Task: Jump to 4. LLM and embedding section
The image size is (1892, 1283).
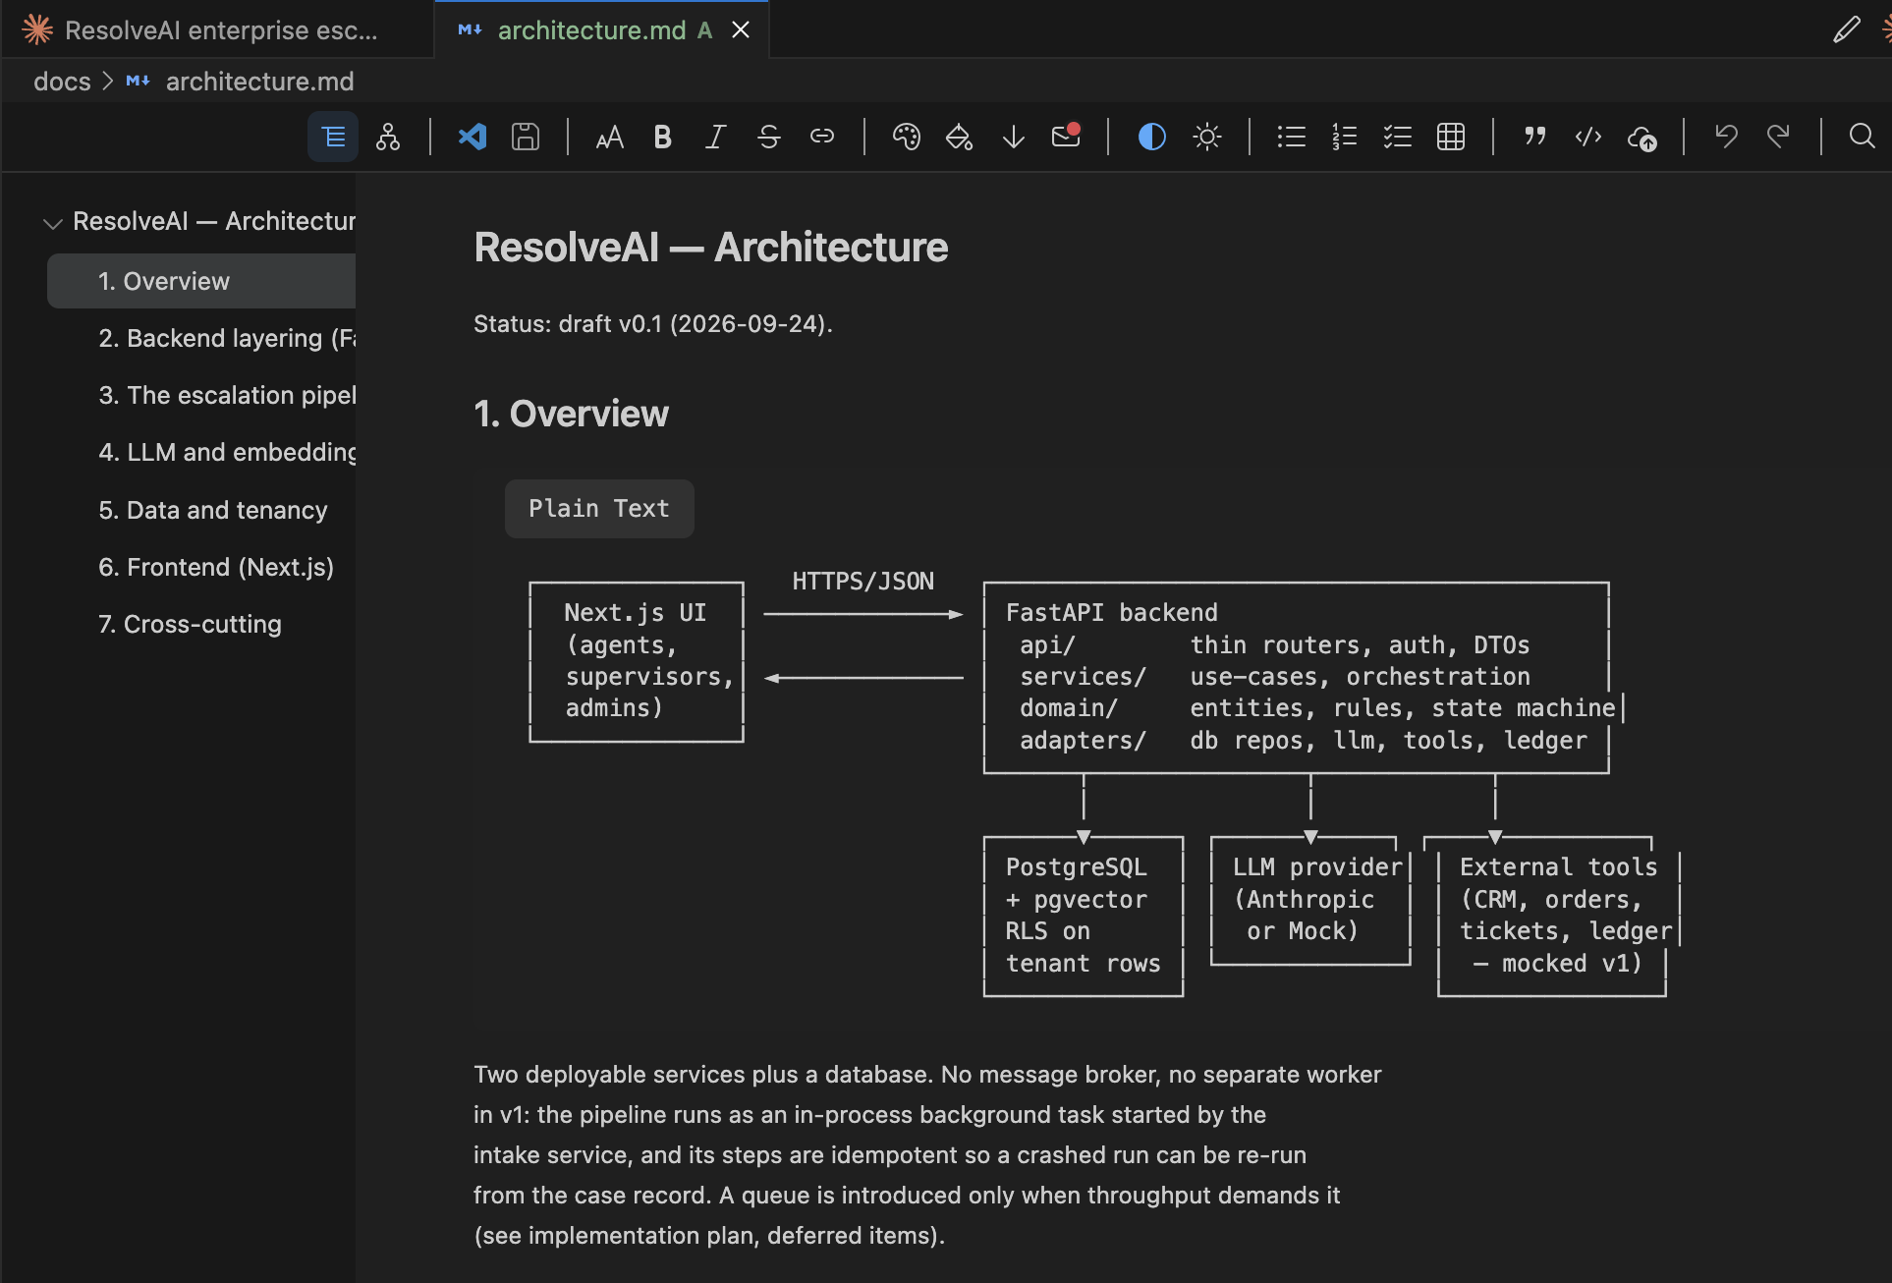Action: click(227, 452)
